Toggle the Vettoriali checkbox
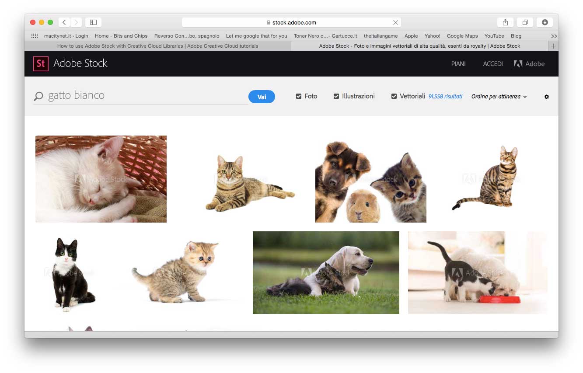Screen dimensions: 583x373 click(x=394, y=96)
